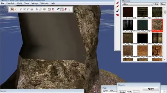The image size is (167, 93).
Task: Switch to the Modify tab in the Objects panel
Action: [x=129, y=92]
